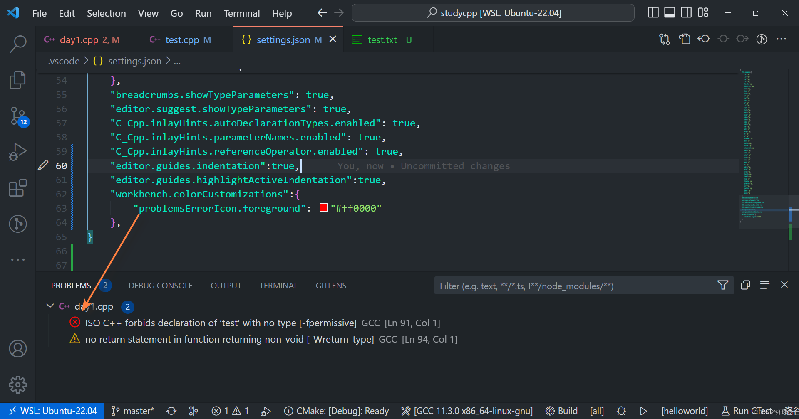Show additional views ellipsis in activity bar
The width and height of the screenshot is (799, 419).
(x=18, y=259)
